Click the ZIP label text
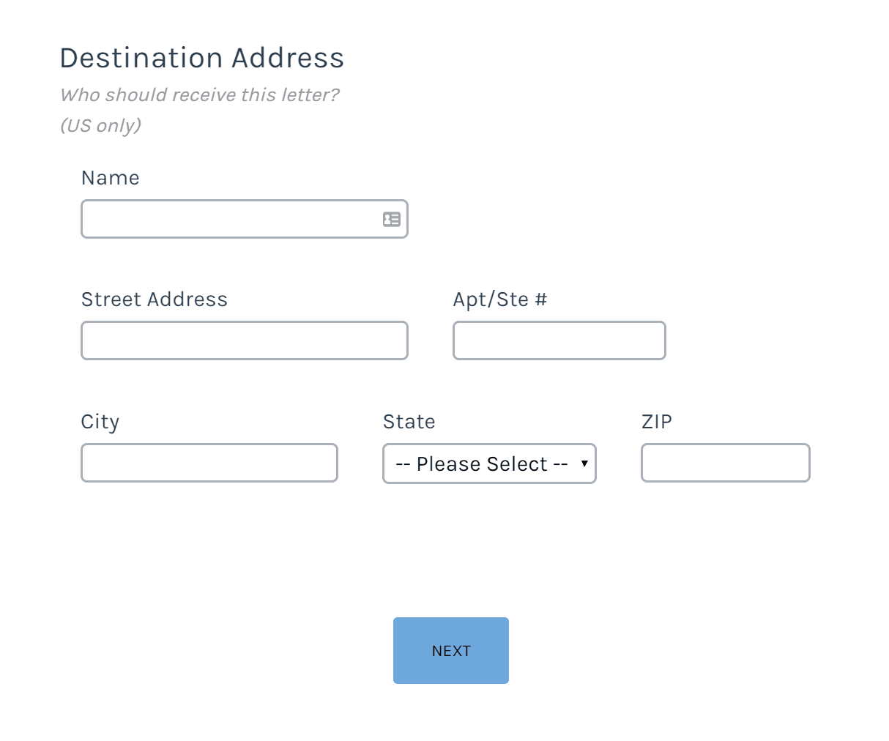This screenshot has height=741, width=889. click(657, 422)
